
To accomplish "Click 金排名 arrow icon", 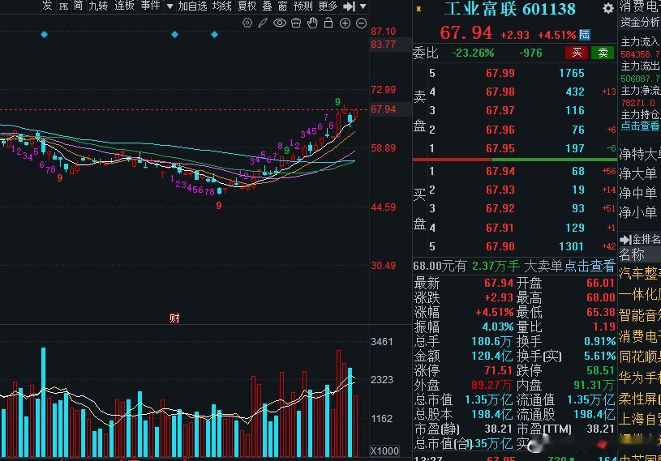I will tap(625, 240).
